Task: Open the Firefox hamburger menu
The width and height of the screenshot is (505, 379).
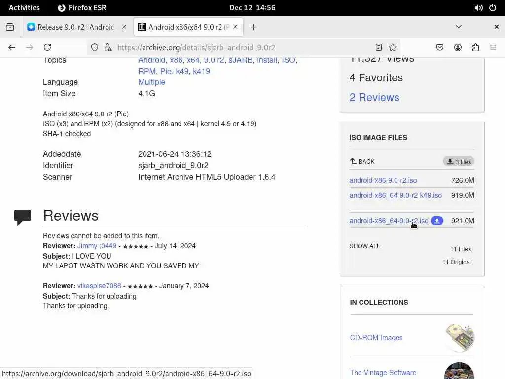Action: click(x=493, y=47)
